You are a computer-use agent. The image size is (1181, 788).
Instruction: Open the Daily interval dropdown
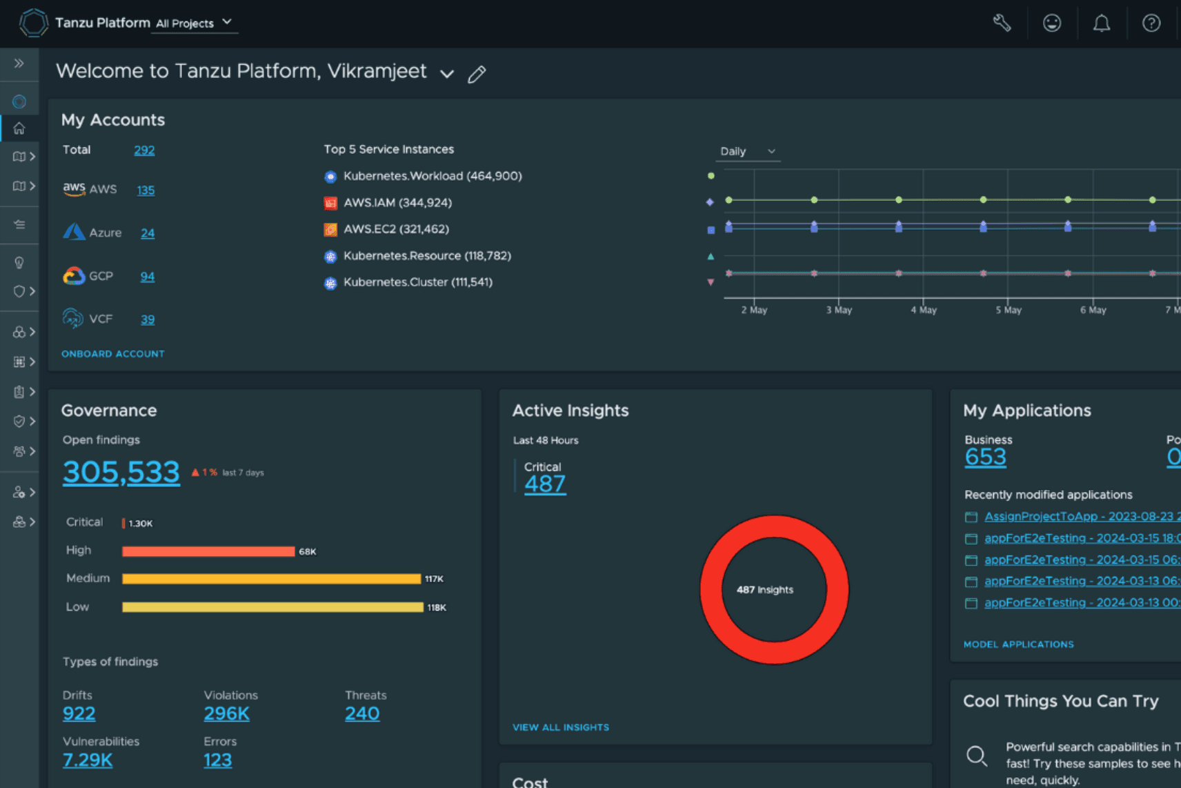click(x=748, y=151)
